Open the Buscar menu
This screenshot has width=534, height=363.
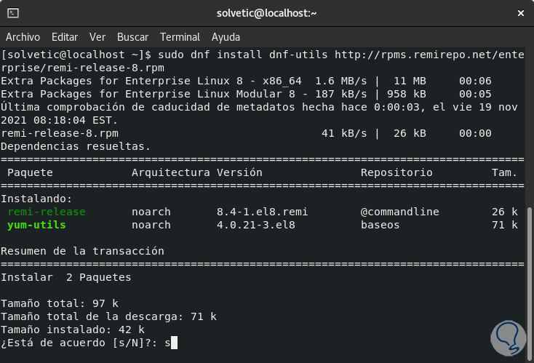tap(132, 36)
